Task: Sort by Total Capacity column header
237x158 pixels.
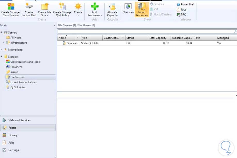Action: (159, 38)
